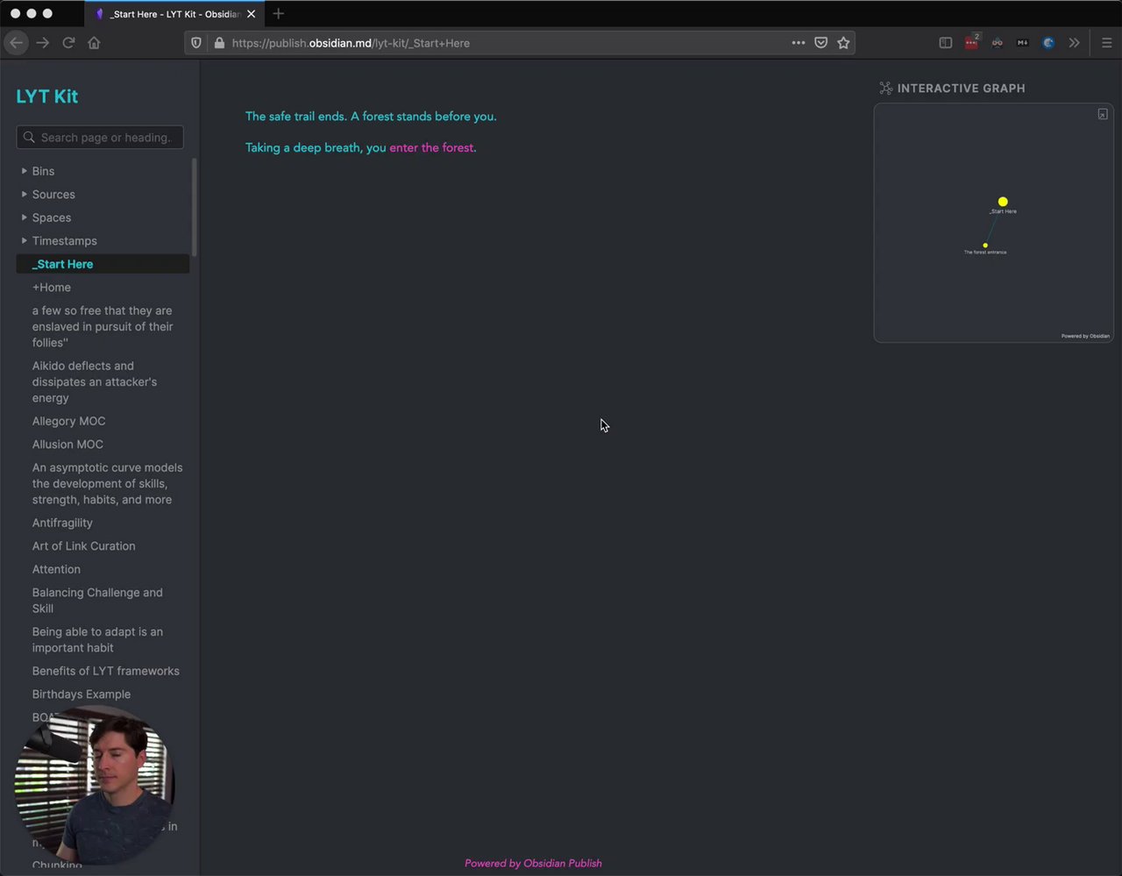Image resolution: width=1122 pixels, height=876 pixels.
Task: Click sidebar vertical scrollbar
Action: pos(194,207)
